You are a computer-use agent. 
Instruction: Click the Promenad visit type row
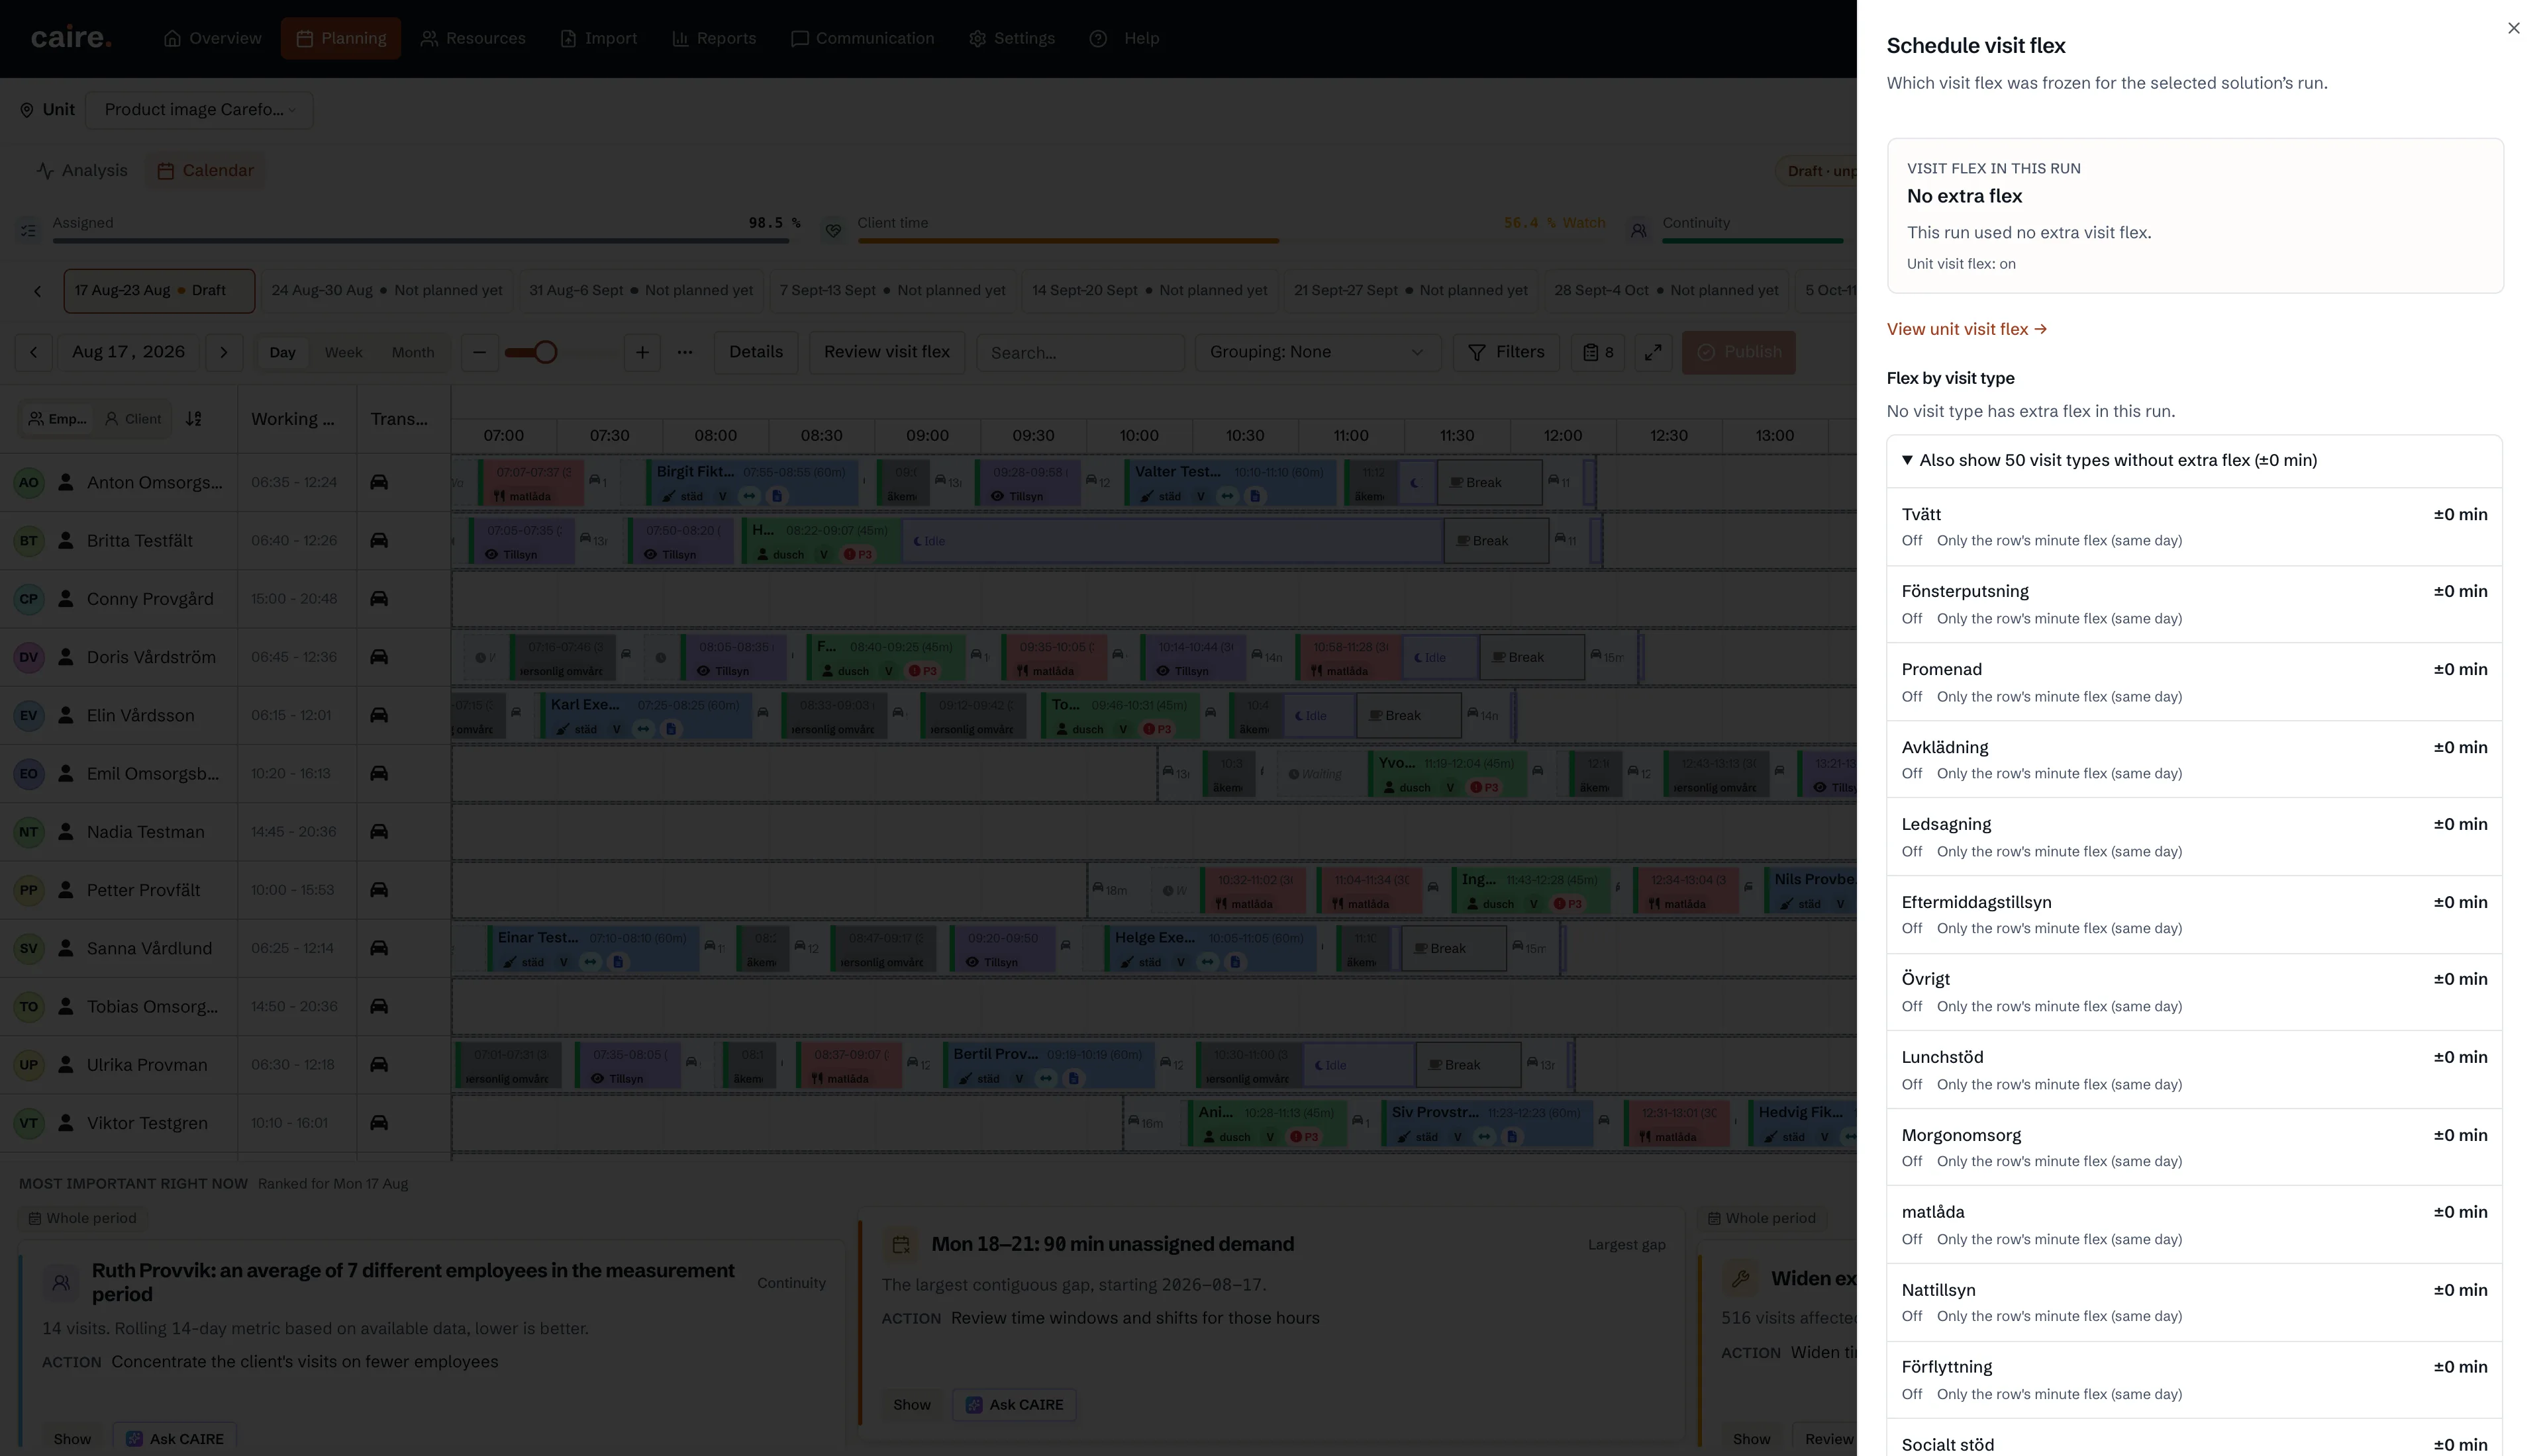point(2194,682)
